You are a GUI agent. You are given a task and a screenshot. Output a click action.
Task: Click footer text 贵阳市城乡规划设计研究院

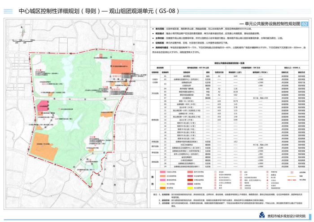(286, 216)
